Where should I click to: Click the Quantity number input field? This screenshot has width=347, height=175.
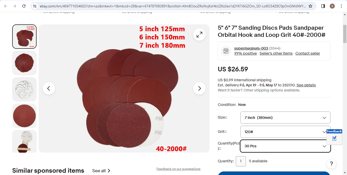241,161
